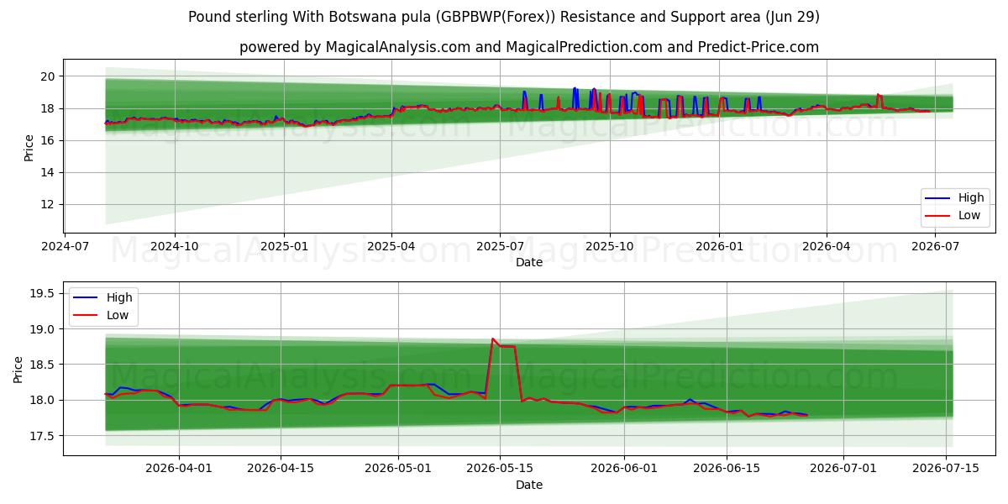Click the '2025-10' tick label
1008x504 pixels.
click(x=609, y=246)
